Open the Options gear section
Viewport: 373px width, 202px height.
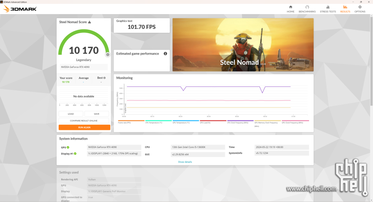(360, 9)
